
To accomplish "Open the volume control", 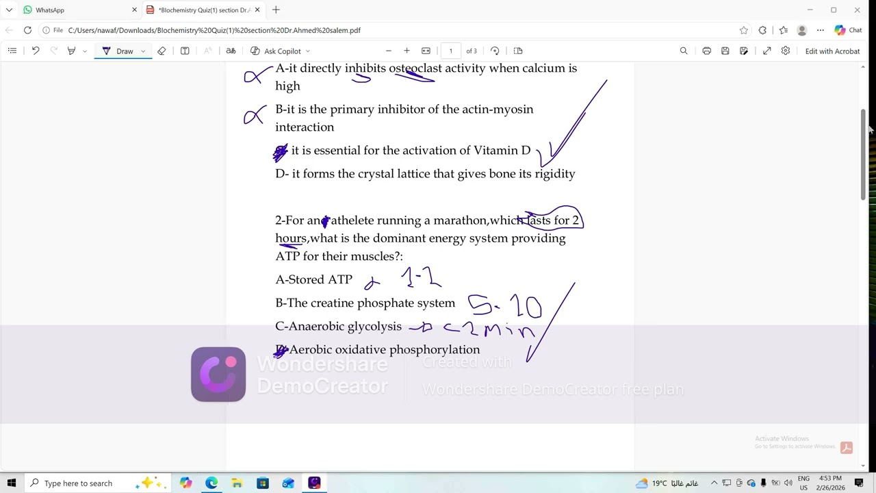I will point(788,483).
